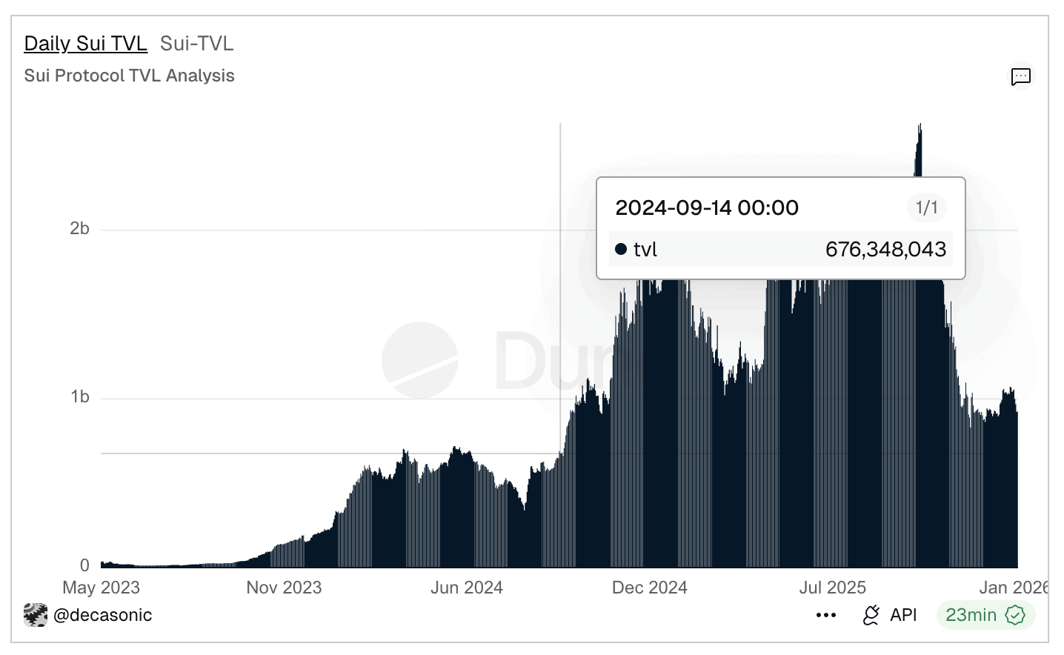Image resolution: width=1064 pixels, height=655 pixels.
Task: Open the @decasonic profile link
Action: pyautogui.click(x=102, y=615)
